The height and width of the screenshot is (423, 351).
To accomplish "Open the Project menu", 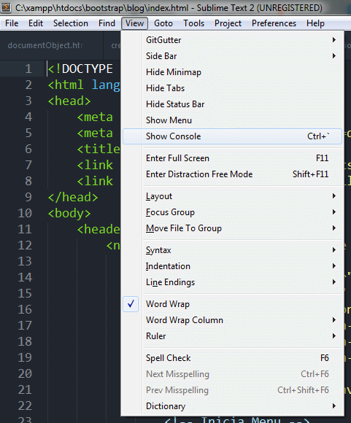I will 228,23.
